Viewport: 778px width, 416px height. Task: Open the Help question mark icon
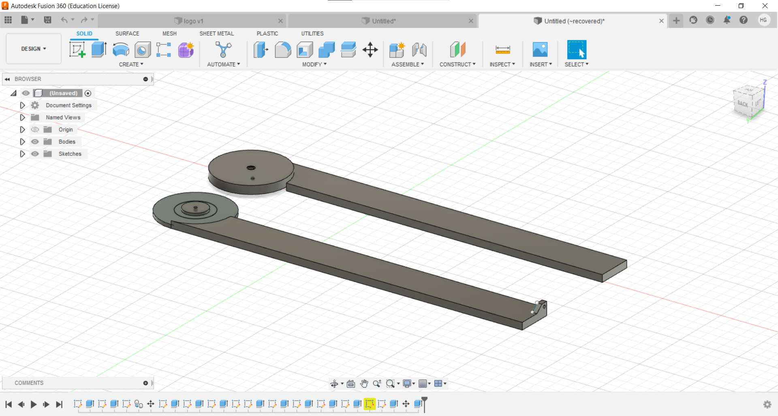[744, 20]
